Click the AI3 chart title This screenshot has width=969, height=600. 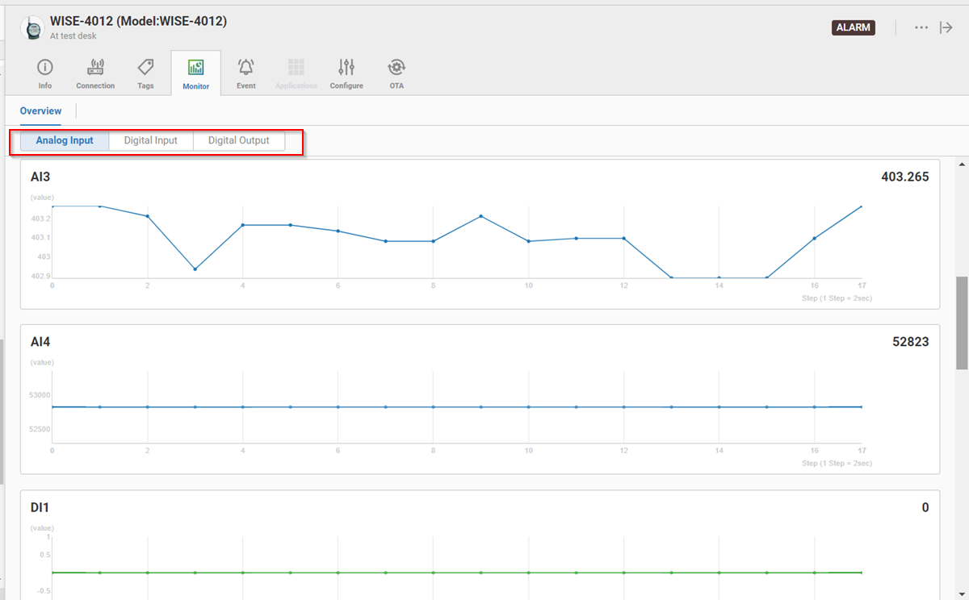pos(40,177)
